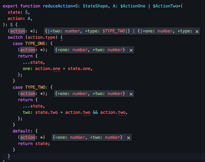Click '...state,' spread in TYPE_ONE return
Image resolution: width=205 pixels, height=162 pixels.
(x=34, y=63)
